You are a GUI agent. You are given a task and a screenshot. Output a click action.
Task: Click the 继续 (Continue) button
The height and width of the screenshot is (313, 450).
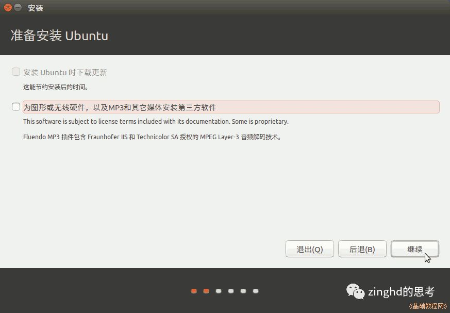(x=415, y=249)
